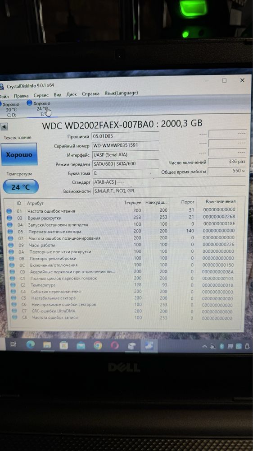The width and height of the screenshot is (253, 451).
Task: Click the previous disk arrow button
Action: [5, 127]
